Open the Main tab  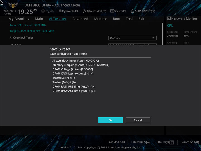coord(39,19)
